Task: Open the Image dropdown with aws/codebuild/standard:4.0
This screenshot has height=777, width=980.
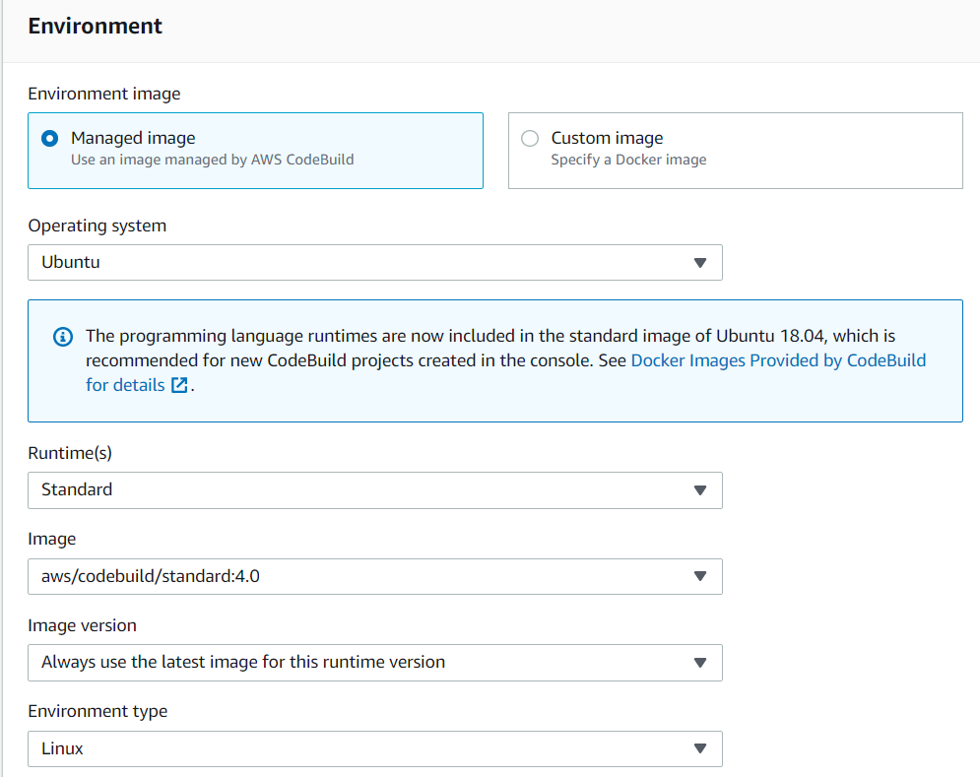Action: pyautogui.click(x=375, y=576)
